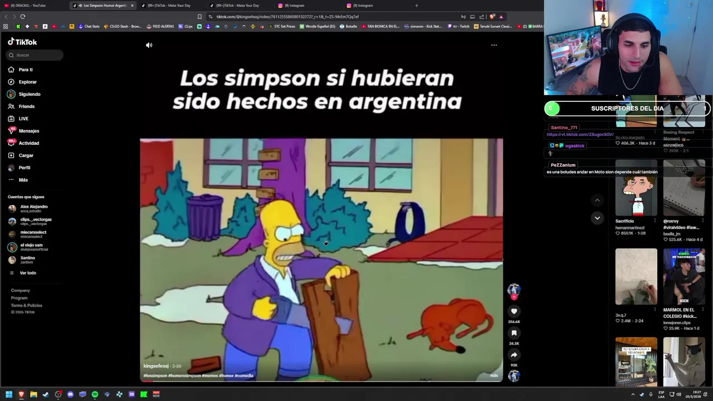The image size is (713, 401).
Task: Open Sacrificio recommended video thumbnail
Action: pyautogui.click(x=636, y=188)
